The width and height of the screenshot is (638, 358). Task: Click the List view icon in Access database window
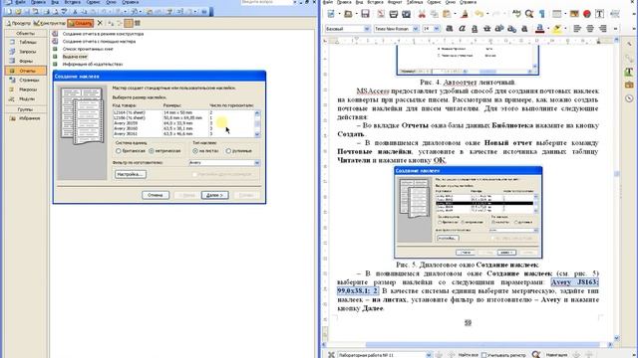click(x=129, y=23)
